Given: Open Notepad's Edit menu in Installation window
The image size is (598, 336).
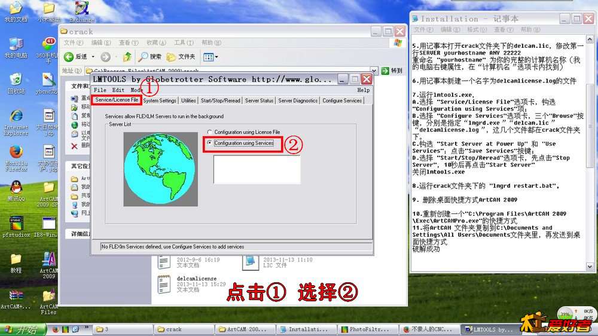Looking at the screenshot, I should pyautogui.click(x=450, y=29).
